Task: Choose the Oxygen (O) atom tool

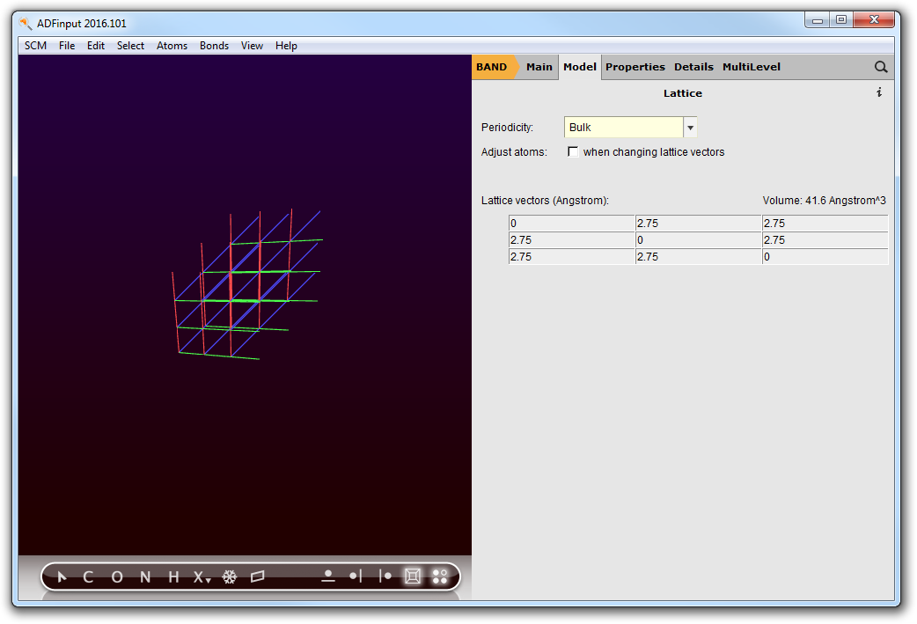Action: click(x=117, y=577)
